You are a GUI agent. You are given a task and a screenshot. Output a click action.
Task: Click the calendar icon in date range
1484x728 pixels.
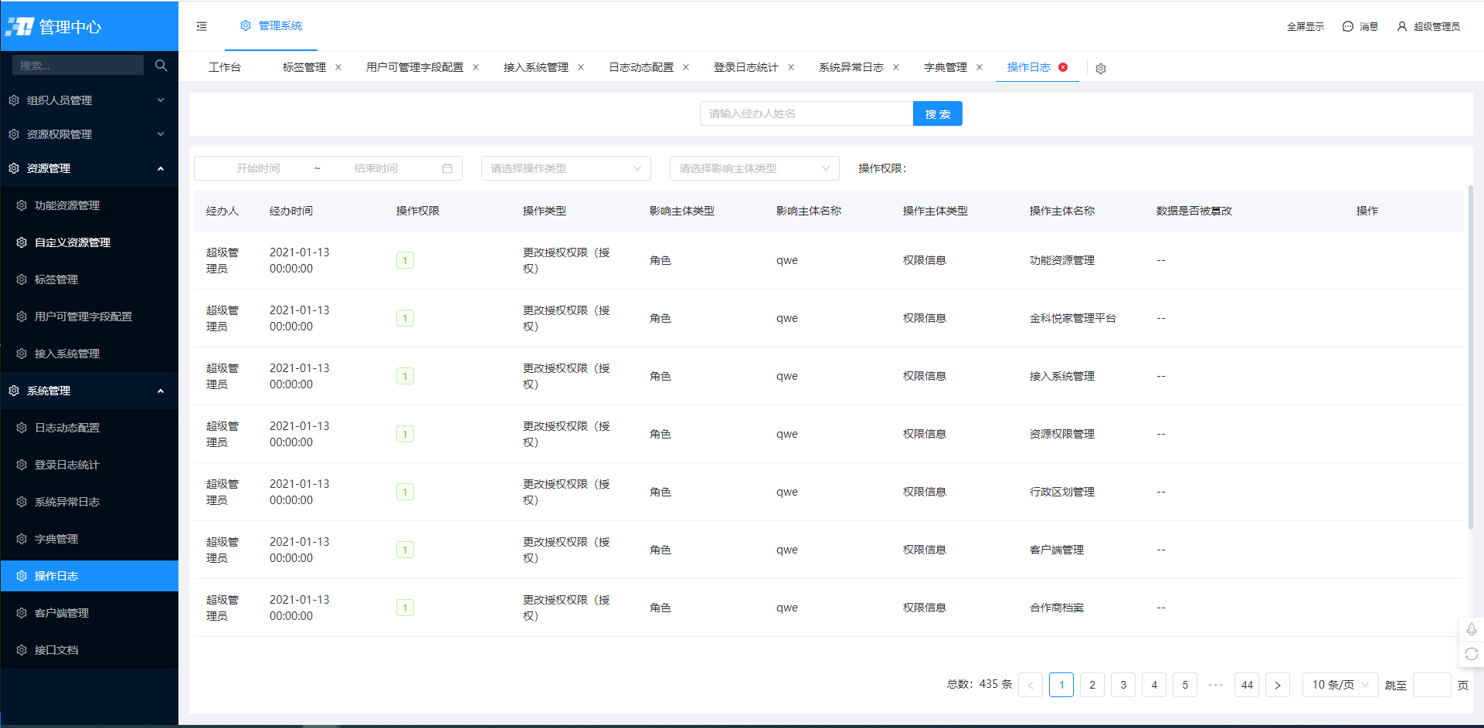(447, 168)
